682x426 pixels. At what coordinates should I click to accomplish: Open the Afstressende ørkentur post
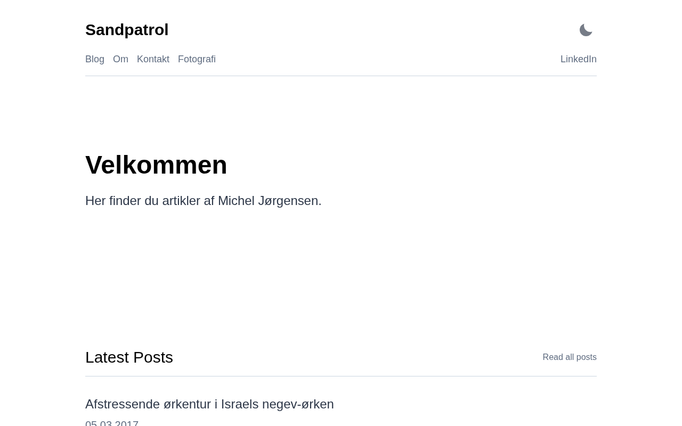click(x=209, y=404)
